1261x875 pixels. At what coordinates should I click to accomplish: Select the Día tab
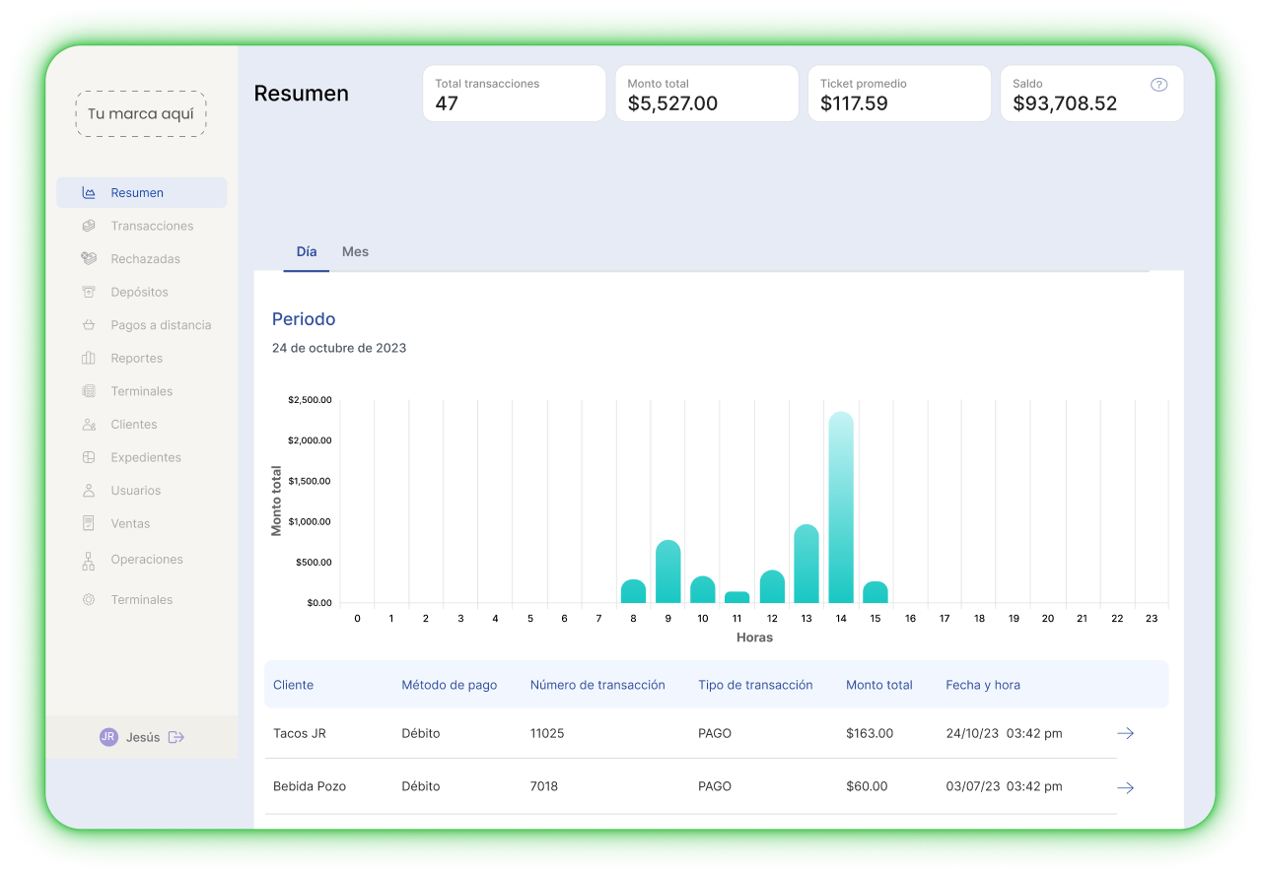pos(306,251)
